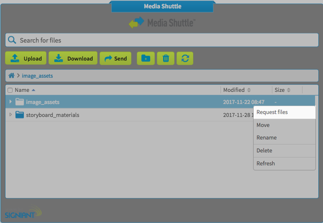
Task: Click the Send button
Action: click(115, 58)
